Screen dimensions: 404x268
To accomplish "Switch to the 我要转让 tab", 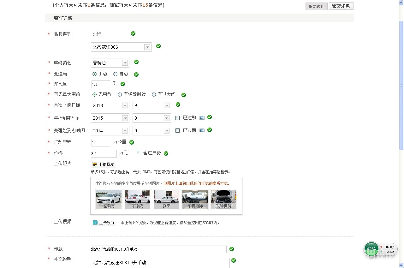I will [316, 6].
